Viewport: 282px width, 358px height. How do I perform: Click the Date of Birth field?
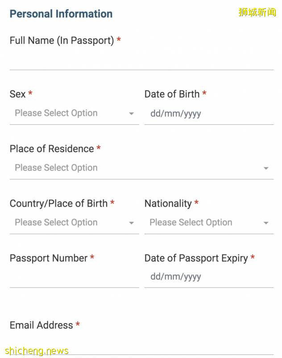coord(209,114)
